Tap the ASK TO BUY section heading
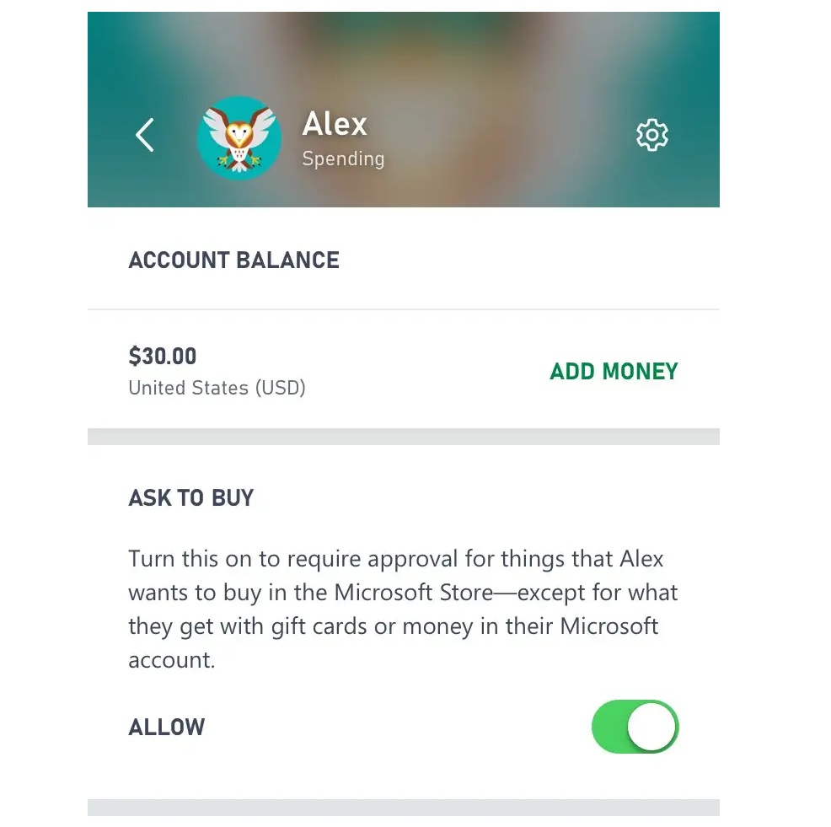The image size is (831, 827). [190, 498]
